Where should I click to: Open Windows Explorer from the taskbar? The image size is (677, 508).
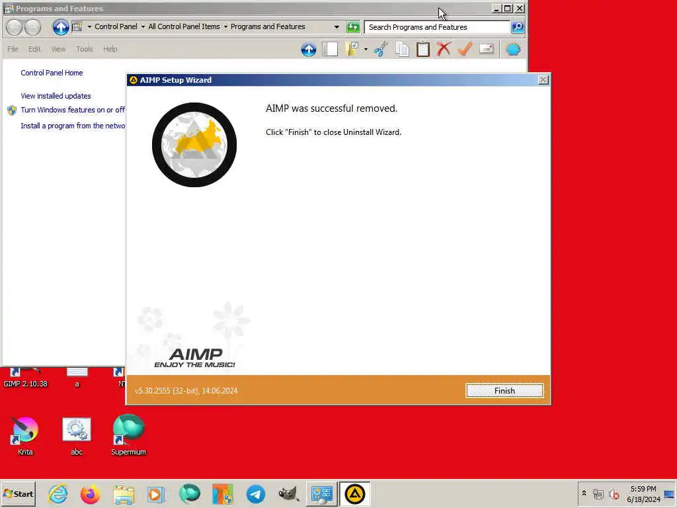(x=124, y=494)
